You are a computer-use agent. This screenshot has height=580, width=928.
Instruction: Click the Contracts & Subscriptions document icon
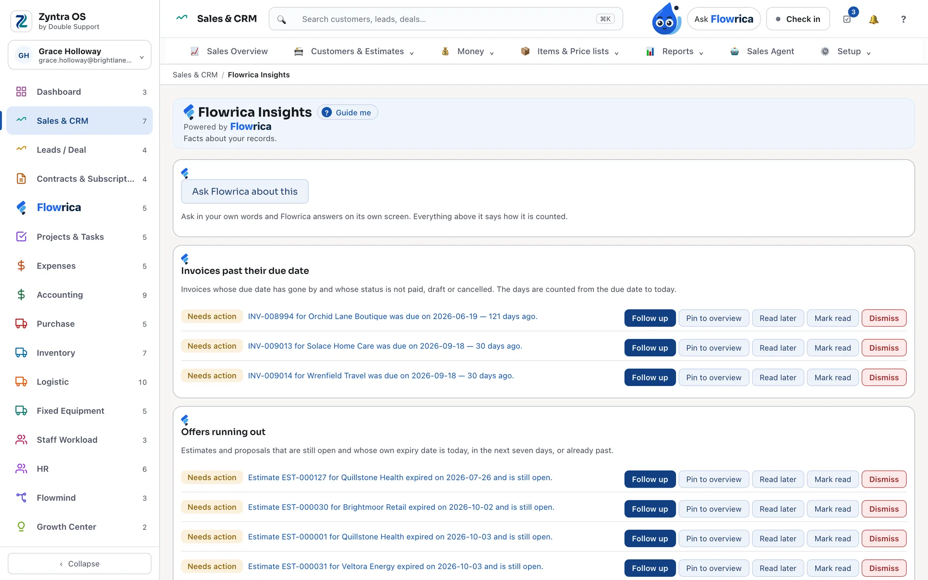click(x=21, y=179)
